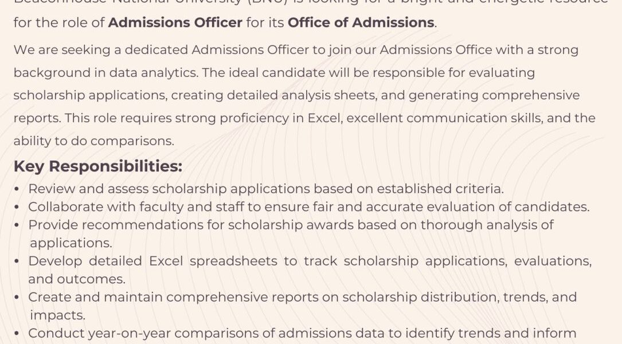Select the "Review and assess scholarship applications" bullet
622x344 pixels.
click(266, 189)
